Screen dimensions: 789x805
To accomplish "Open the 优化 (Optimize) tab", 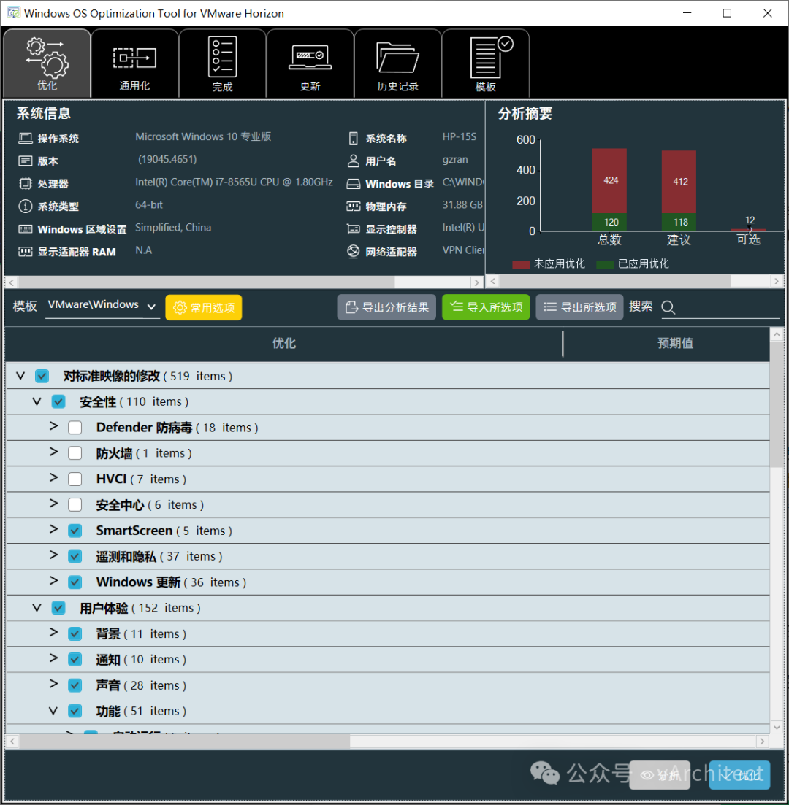I will click(47, 63).
